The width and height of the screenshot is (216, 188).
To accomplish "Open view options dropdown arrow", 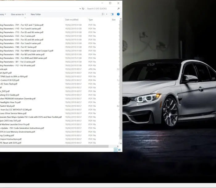I will 107,14.
